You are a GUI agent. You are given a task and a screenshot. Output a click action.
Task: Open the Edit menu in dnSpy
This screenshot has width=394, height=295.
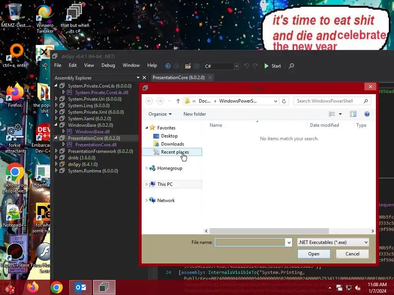coord(73,65)
